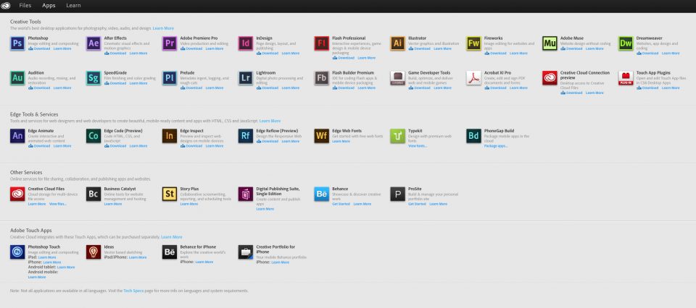
Task: Click the Edge Reflow Rf icon
Action: coord(246,136)
